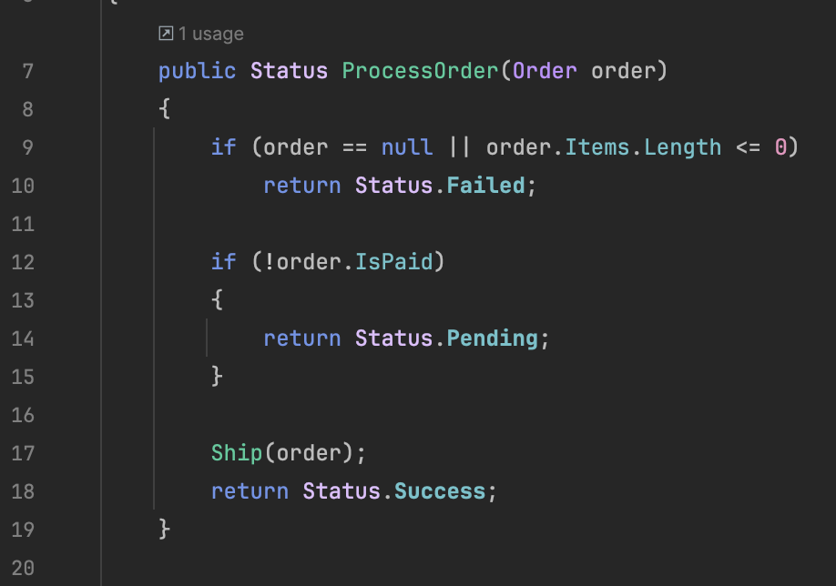Click the Items property on line 9
The width and height of the screenshot is (836, 586).
tap(597, 147)
